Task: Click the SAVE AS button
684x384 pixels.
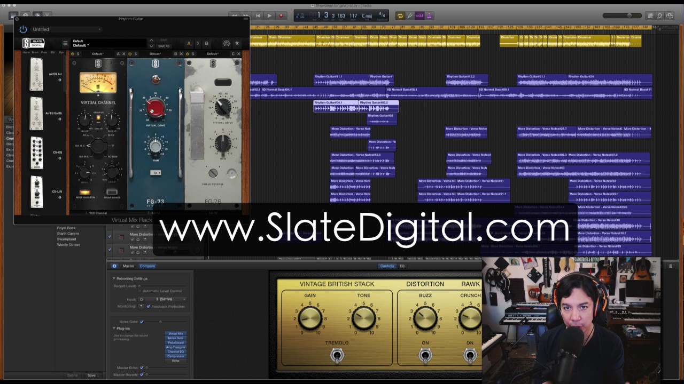Action: click(x=164, y=46)
